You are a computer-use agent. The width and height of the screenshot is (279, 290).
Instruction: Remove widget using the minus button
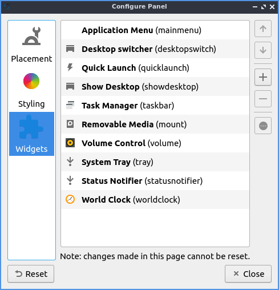click(263, 99)
